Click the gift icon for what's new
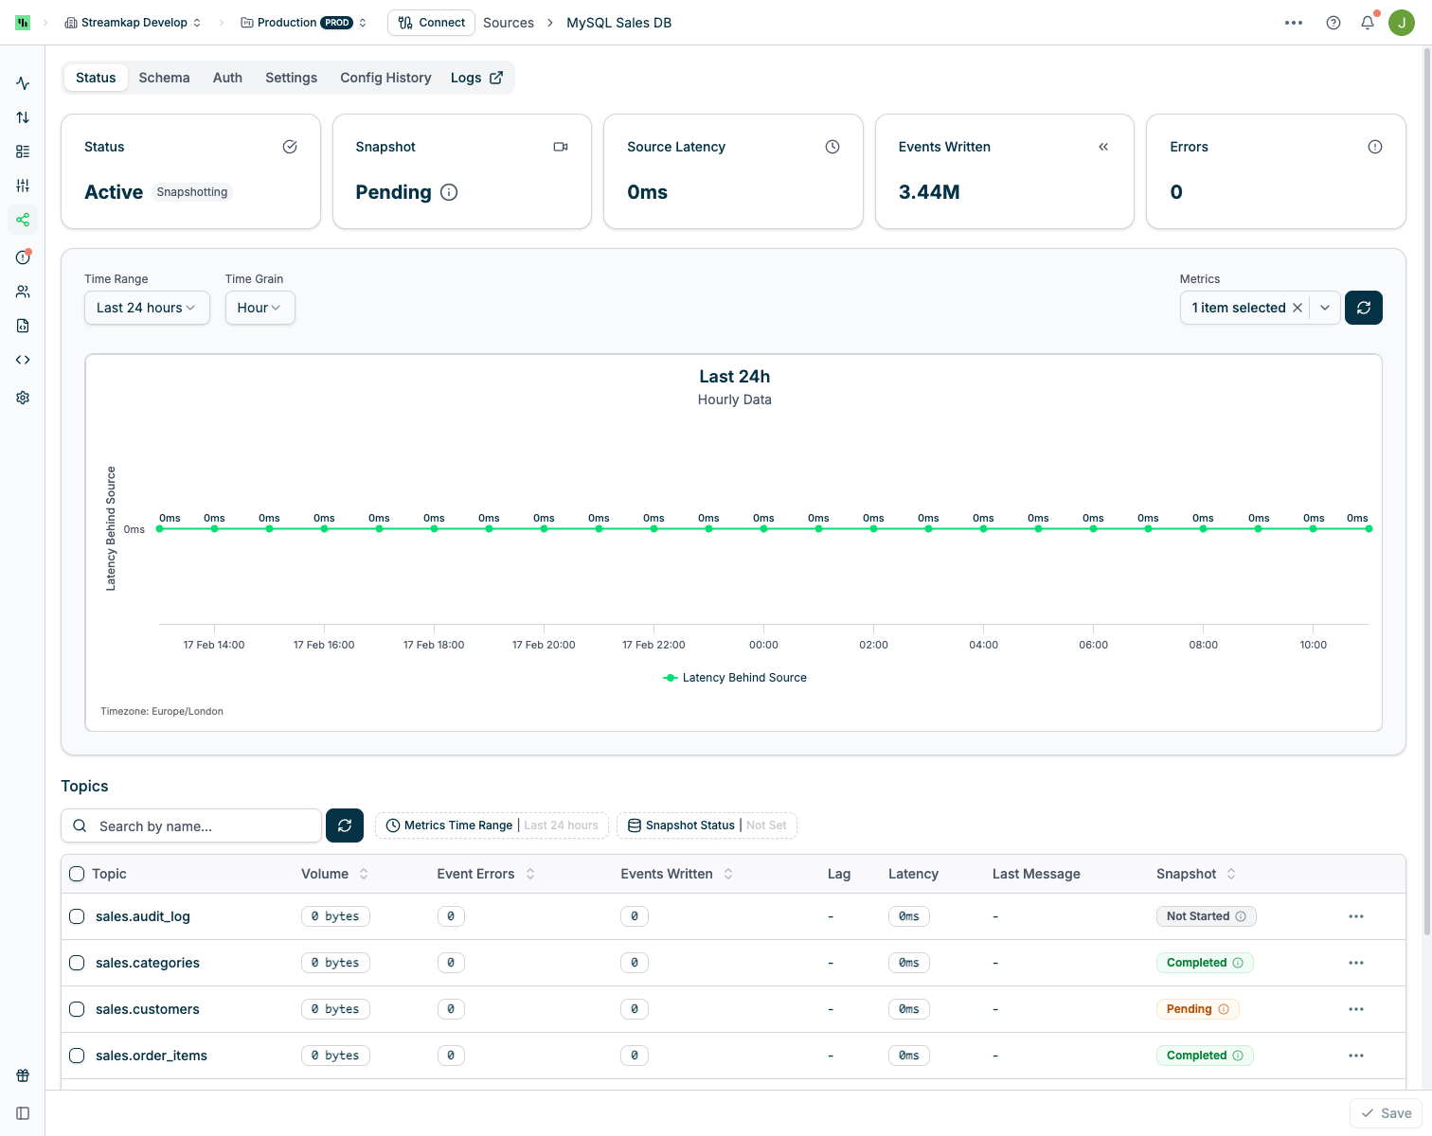 [x=22, y=1075]
